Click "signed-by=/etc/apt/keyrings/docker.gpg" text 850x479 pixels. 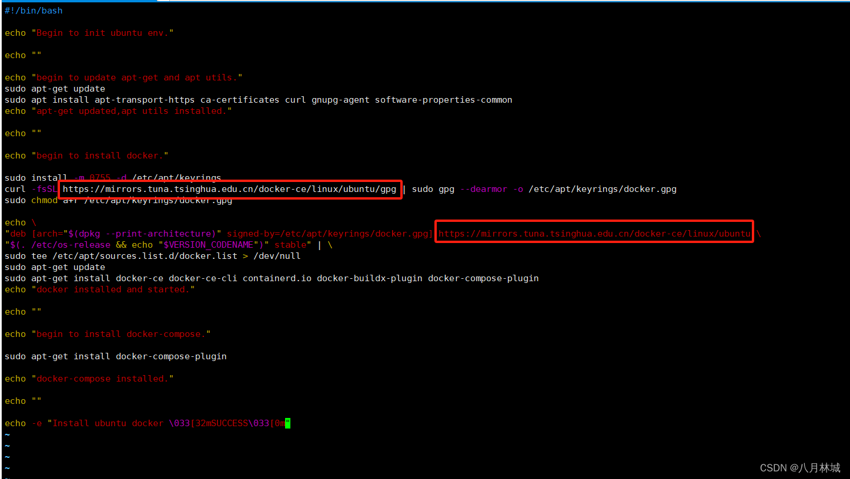click(327, 234)
